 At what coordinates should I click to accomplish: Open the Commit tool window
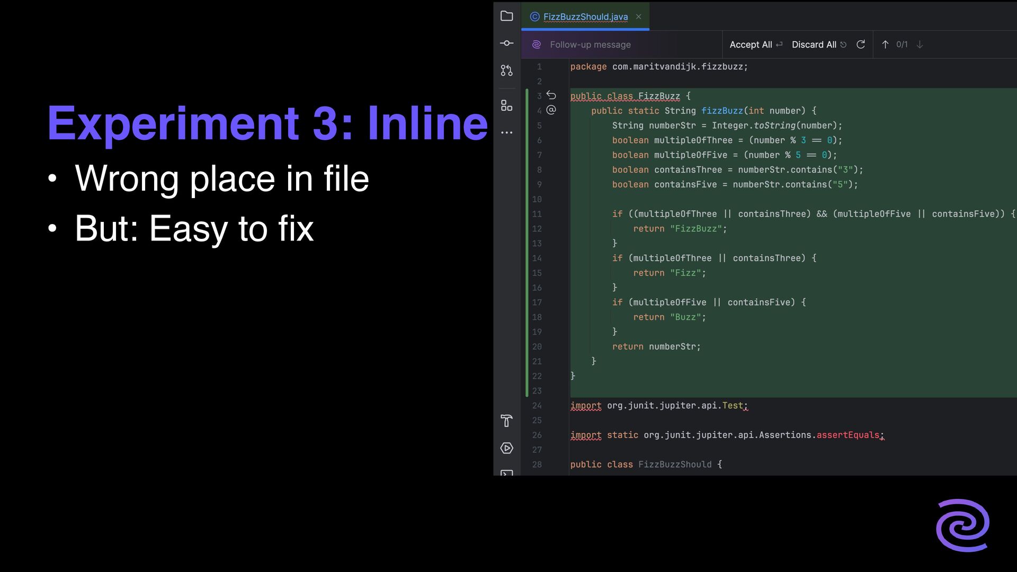(506, 43)
